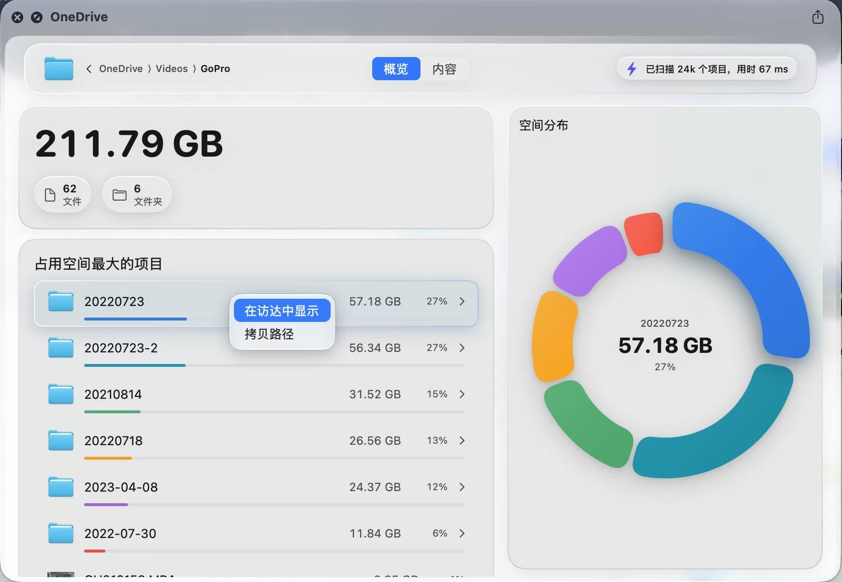Screen dimensions: 842x582
Task: Click the folder icon of 20220723
Action: click(x=61, y=302)
